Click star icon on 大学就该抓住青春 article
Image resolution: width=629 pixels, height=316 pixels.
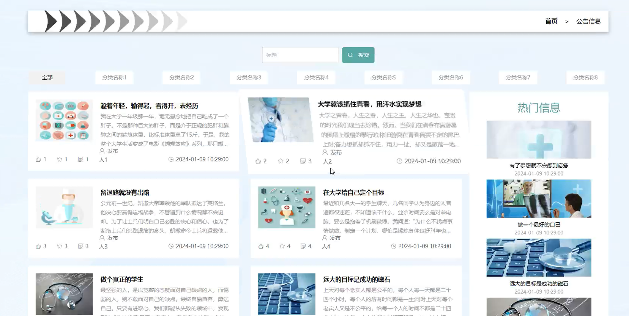[281, 161]
